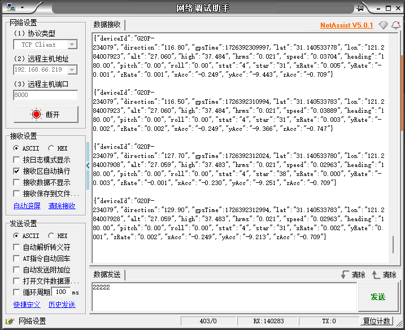The image size is (405, 330).
Task: Click the down-arrow clear icon above send box
Action: click(x=346, y=275)
